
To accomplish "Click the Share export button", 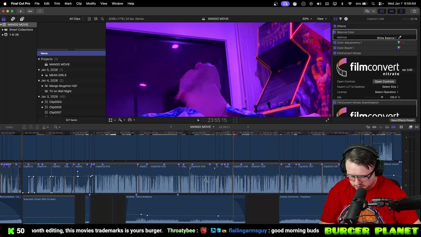I will tap(414, 11).
